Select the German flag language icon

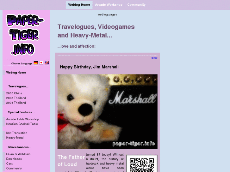[x=36, y=63]
